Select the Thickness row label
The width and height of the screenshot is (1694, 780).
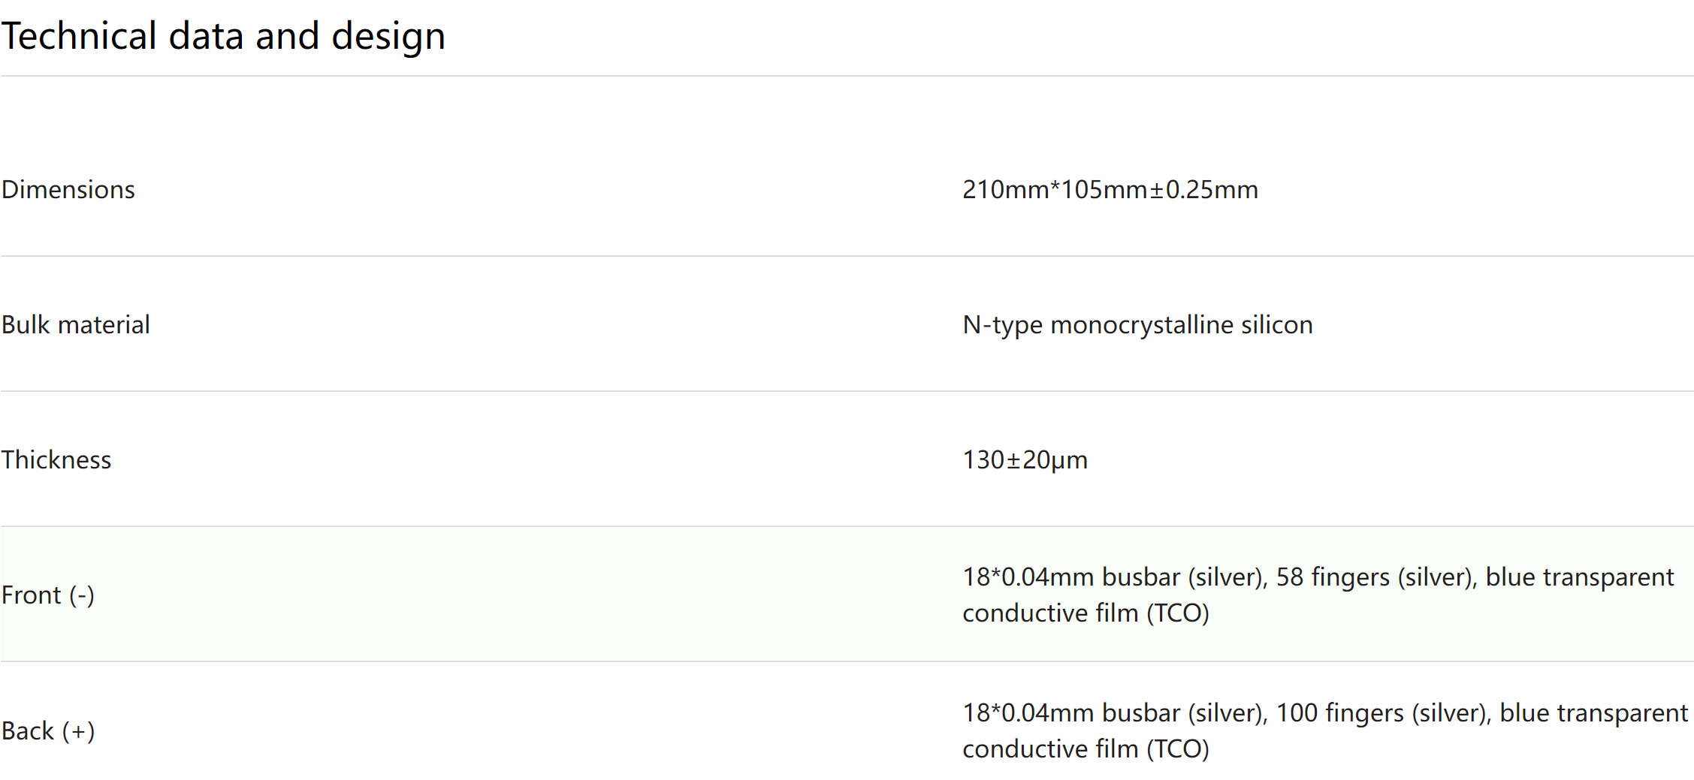[56, 459]
